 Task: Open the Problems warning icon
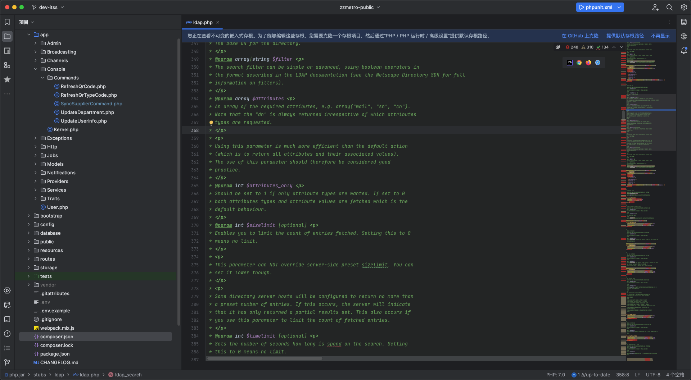pos(7,334)
